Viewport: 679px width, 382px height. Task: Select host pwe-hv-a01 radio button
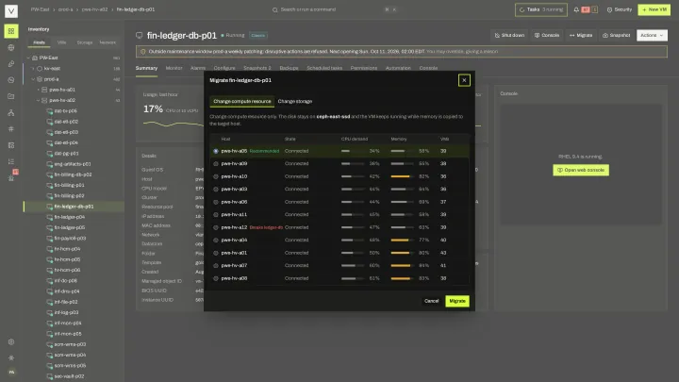tap(216, 253)
